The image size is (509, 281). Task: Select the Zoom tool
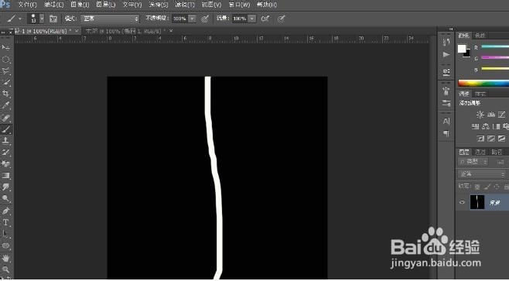[5, 269]
